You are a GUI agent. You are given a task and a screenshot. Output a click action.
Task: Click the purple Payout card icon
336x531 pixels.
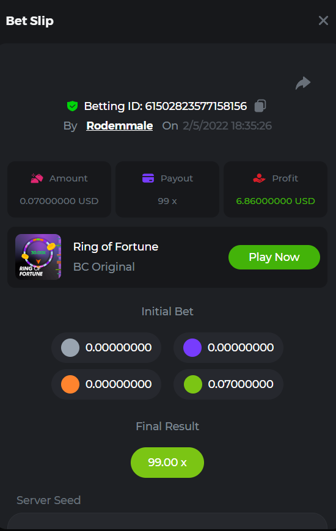coord(148,178)
